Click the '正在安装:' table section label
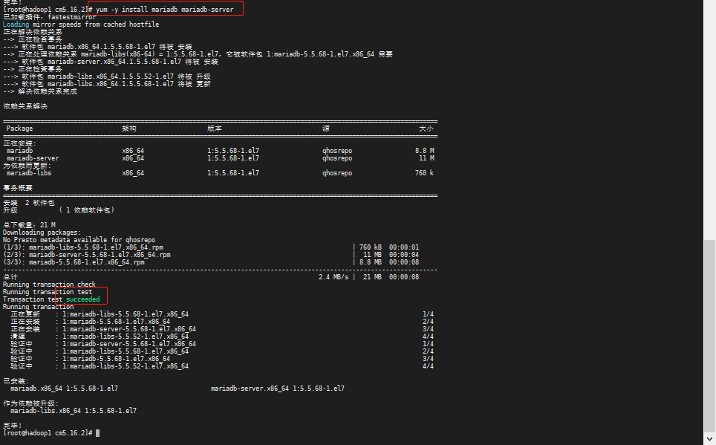The width and height of the screenshot is (716, 445). 19,143
